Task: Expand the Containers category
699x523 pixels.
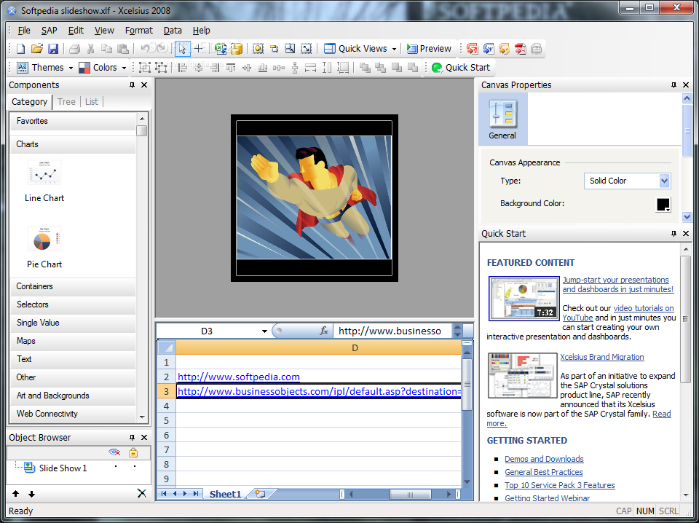Action: tap(73, 286)
